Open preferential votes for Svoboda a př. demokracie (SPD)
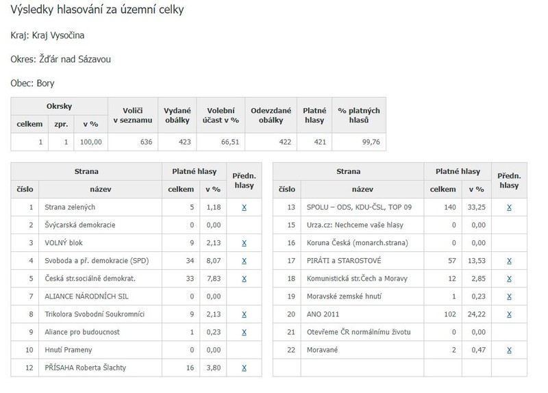This screenshot has width=548, height=393. coord(244,260)
